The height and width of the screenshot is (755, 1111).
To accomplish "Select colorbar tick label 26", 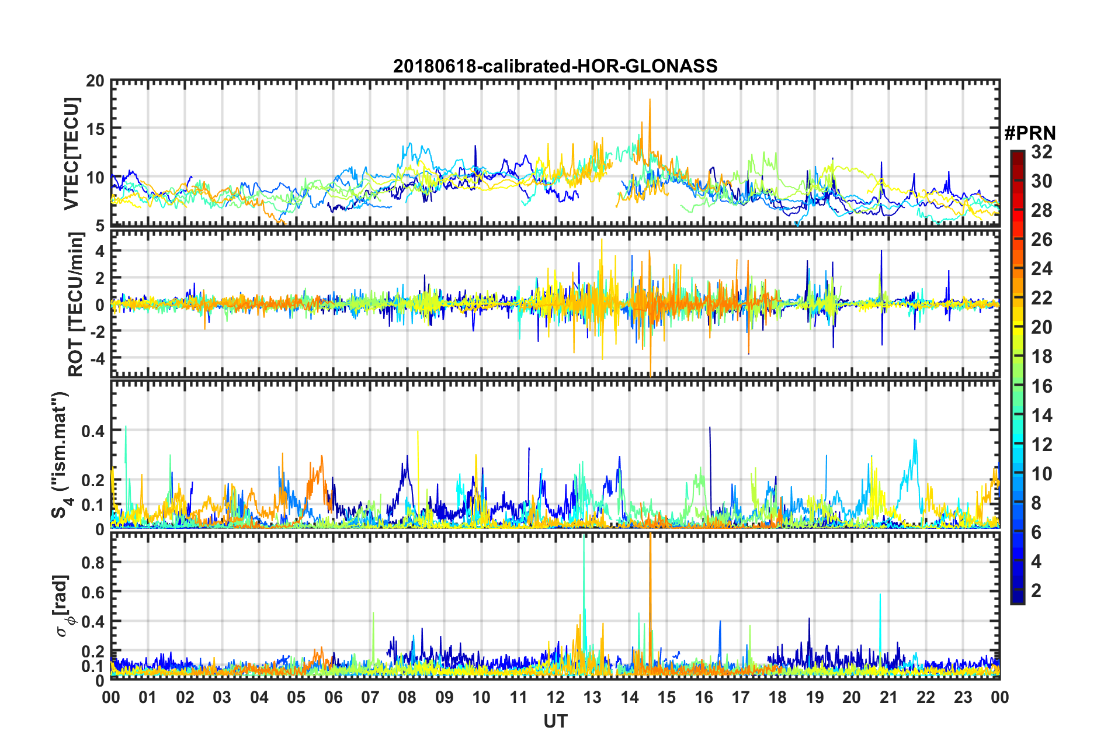I will [1041, 240].
